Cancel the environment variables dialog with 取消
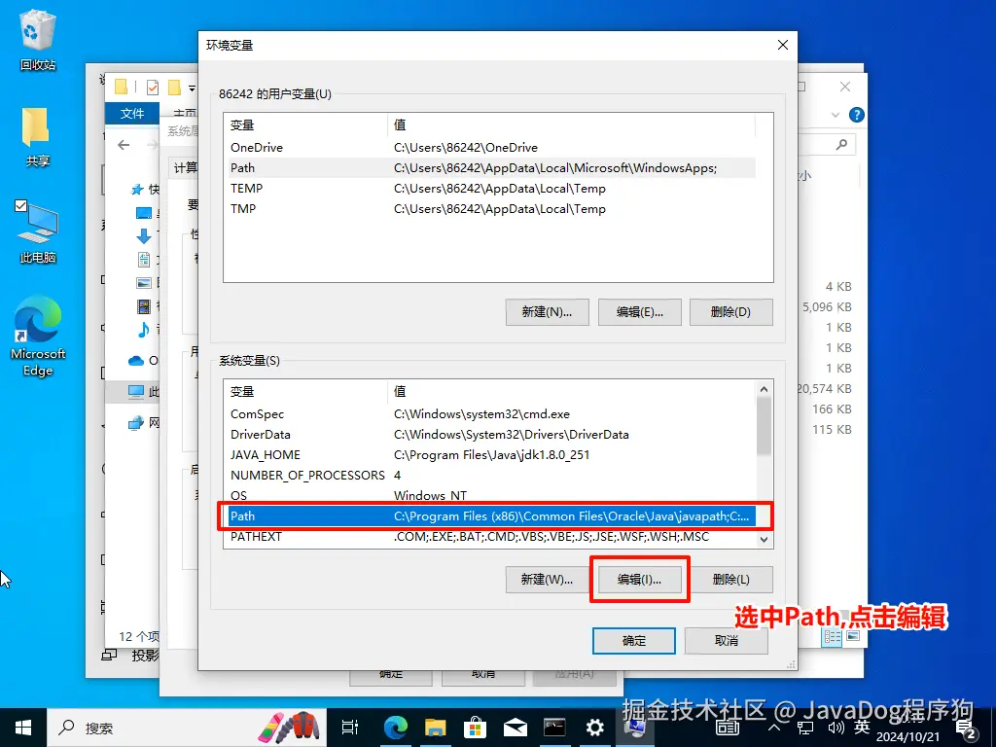This screenshot has height=747, width=996. click(726, 641)
